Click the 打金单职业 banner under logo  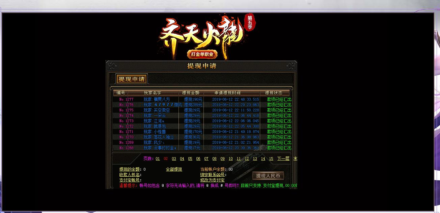202,54
